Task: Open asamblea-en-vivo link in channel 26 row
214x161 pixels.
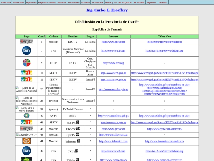Action: [x=164, y=85]
